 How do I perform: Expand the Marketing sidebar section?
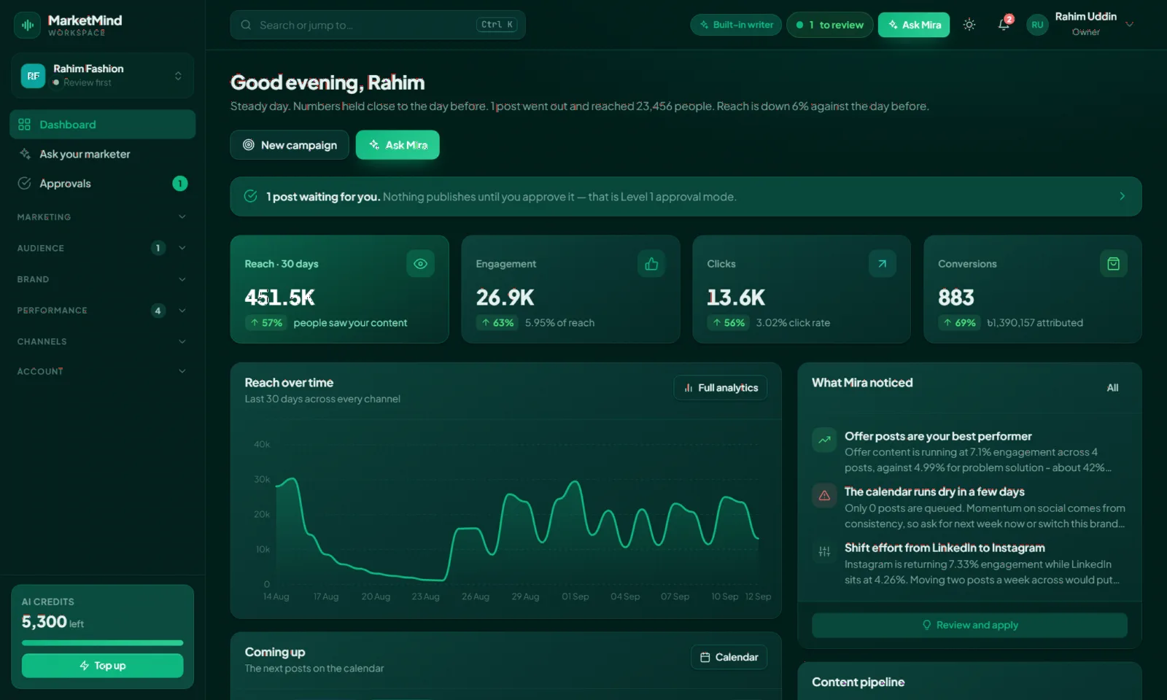(102, 217)
